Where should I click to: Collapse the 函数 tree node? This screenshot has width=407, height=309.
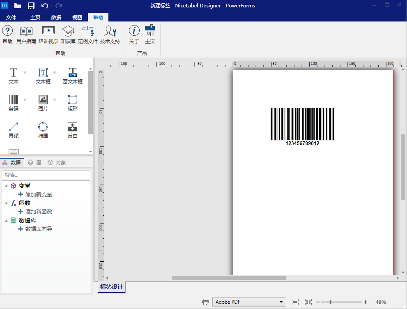(6, 203)
